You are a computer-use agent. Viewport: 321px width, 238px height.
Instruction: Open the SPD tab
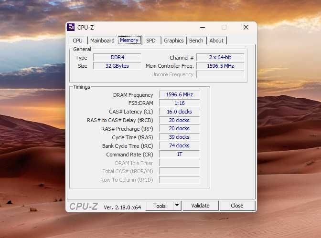(151, 41)
